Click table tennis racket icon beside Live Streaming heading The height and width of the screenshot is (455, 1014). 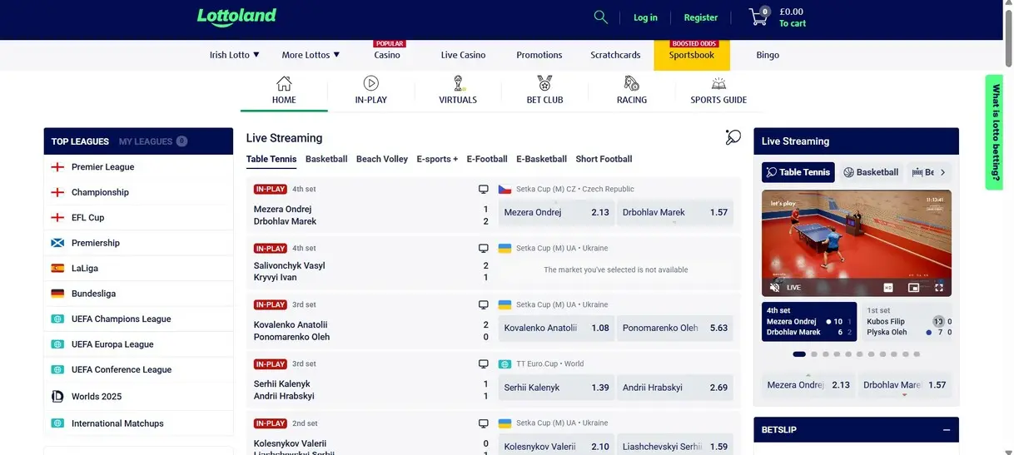pos(733,137)
